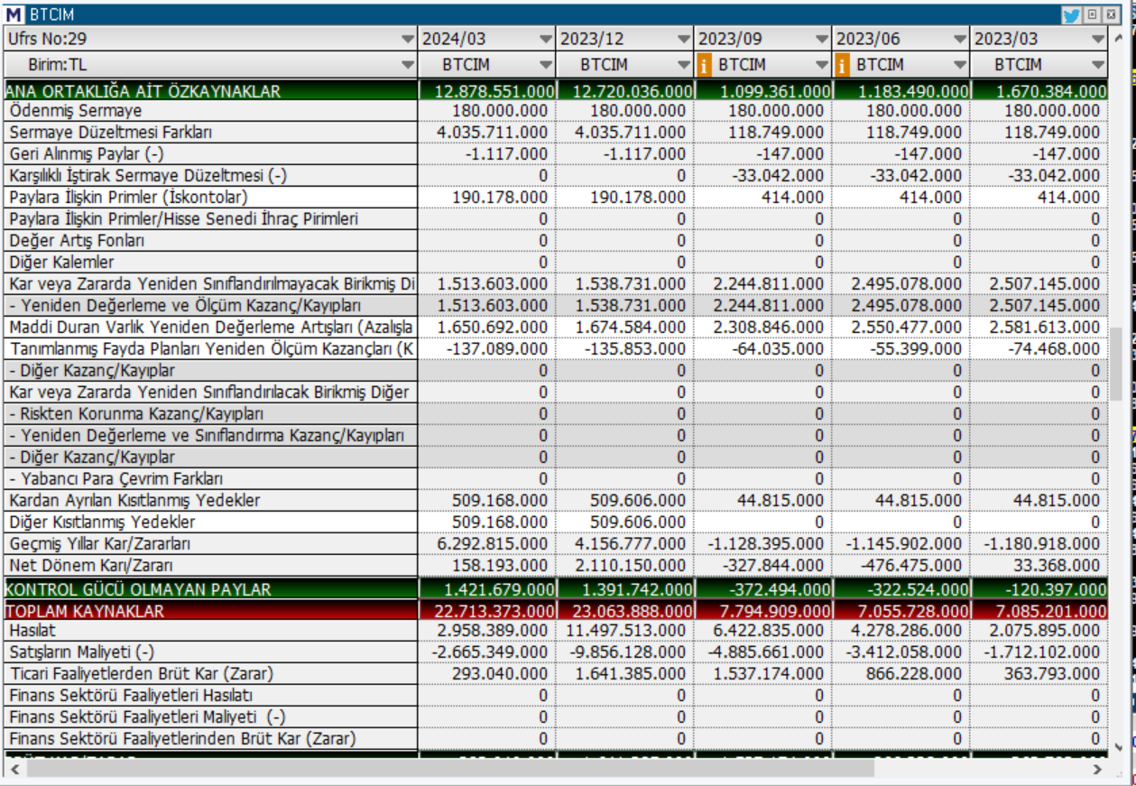Click the horizontal scrollbar thumb

(449, 769)
